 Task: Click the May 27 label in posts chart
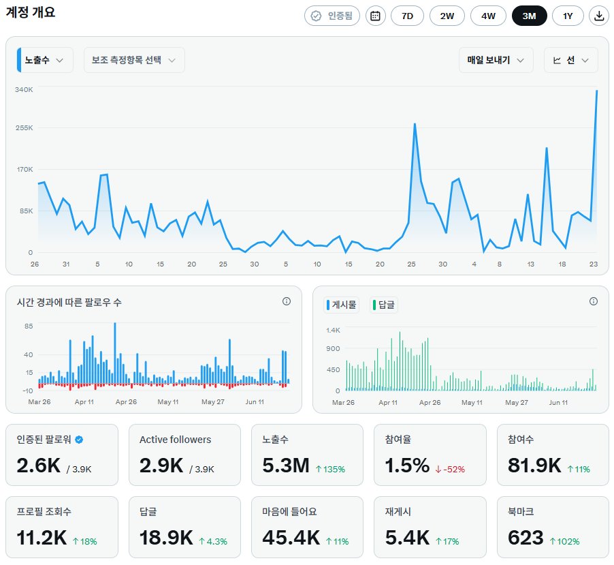(x=517, y=403)
